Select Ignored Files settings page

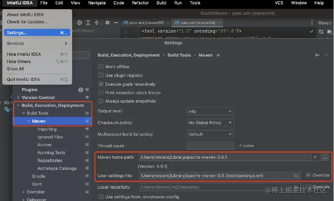(x=50, y=137)
